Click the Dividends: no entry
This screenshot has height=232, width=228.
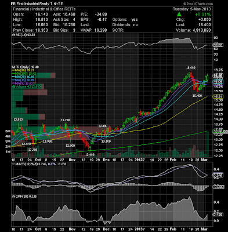[x=125, y=25]
